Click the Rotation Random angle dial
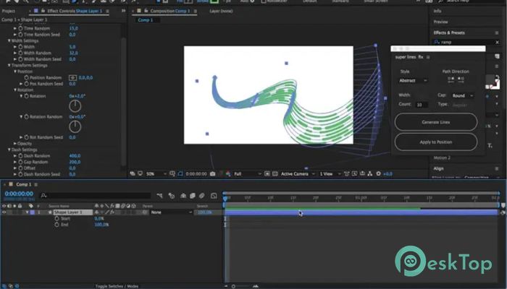507x289 pixels. 75,126
